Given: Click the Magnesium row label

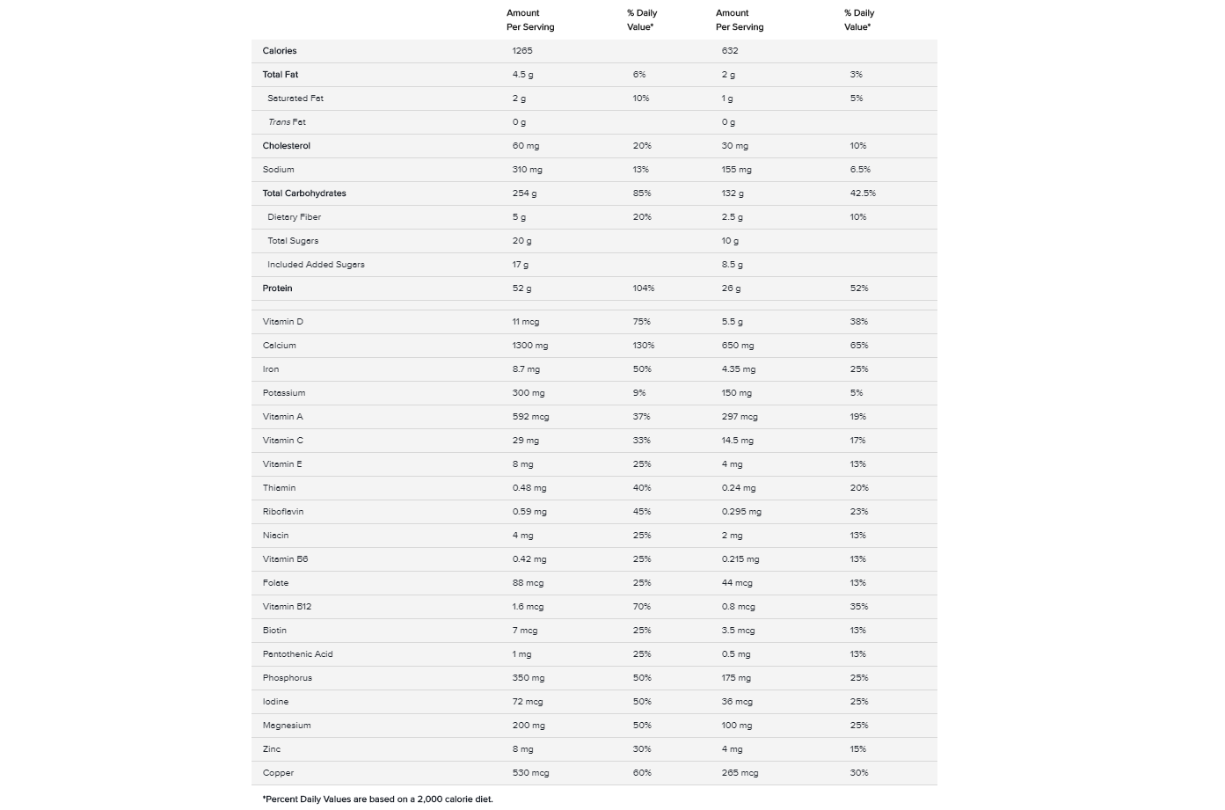Looking at the screenshot, I should point(287,726).
